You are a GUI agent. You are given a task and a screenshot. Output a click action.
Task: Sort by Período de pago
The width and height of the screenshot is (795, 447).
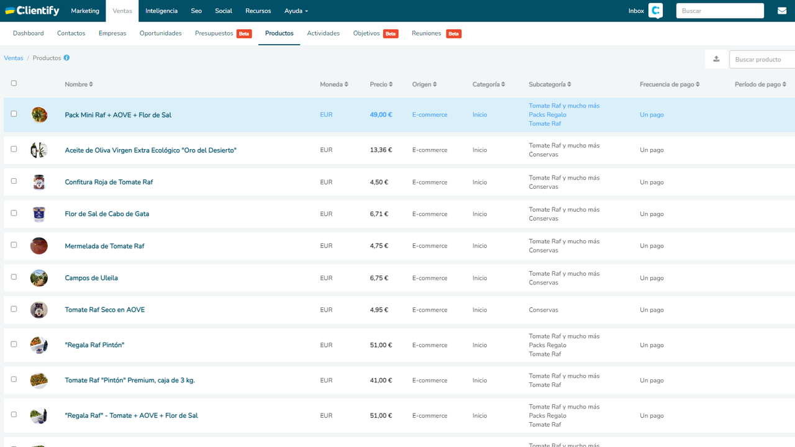pos(760,84)
